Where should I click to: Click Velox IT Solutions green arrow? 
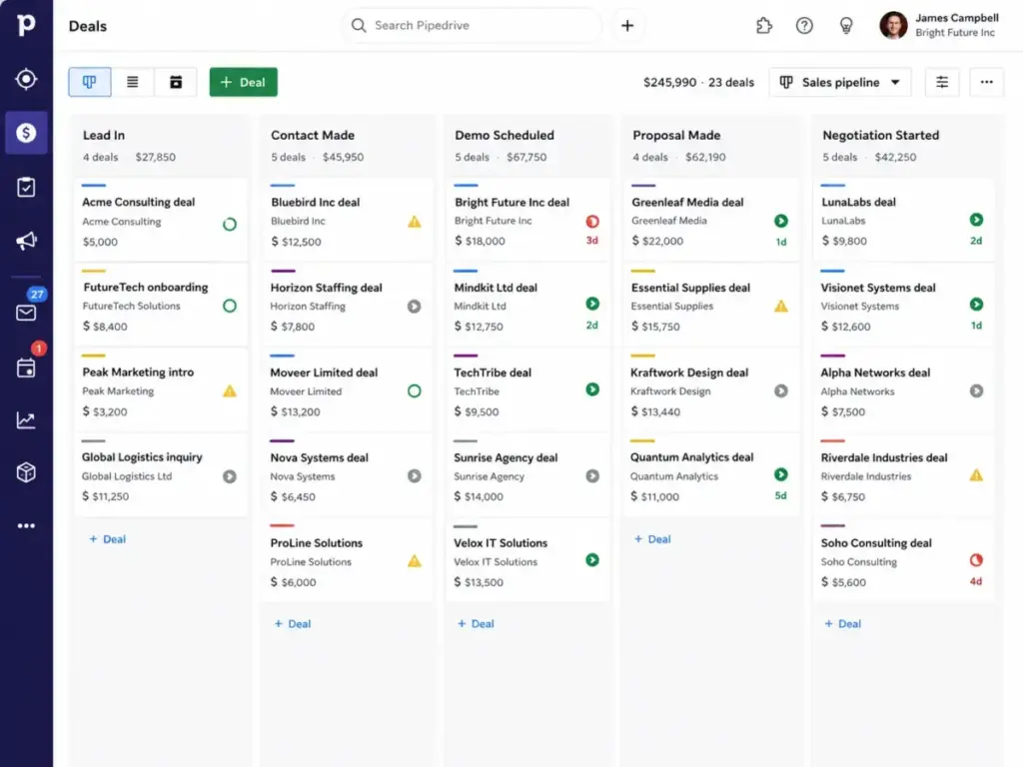[x=592, y=560]
